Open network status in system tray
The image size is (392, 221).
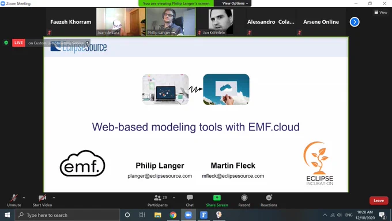pyautogui.click(x=332, y=215)
